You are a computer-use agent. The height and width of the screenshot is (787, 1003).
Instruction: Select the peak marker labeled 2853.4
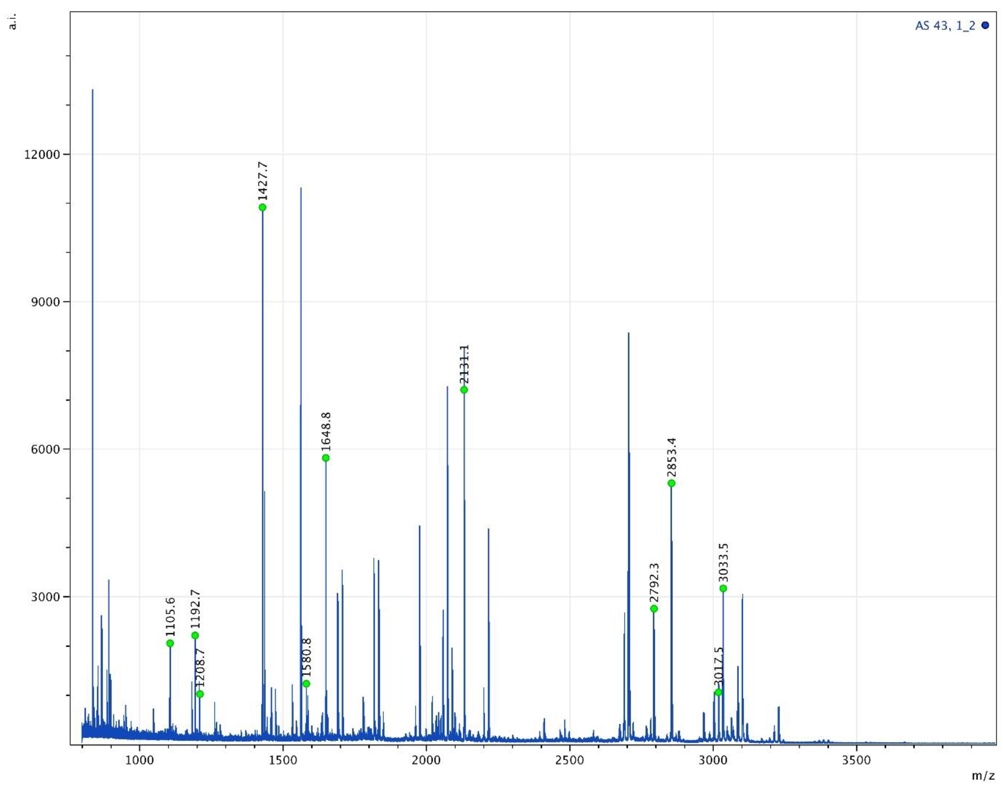[672, 483]
